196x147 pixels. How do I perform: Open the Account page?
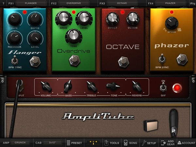(187, 143)
